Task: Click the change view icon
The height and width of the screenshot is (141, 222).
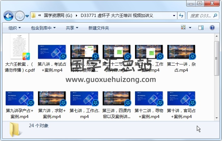Action: click(183, 27)
